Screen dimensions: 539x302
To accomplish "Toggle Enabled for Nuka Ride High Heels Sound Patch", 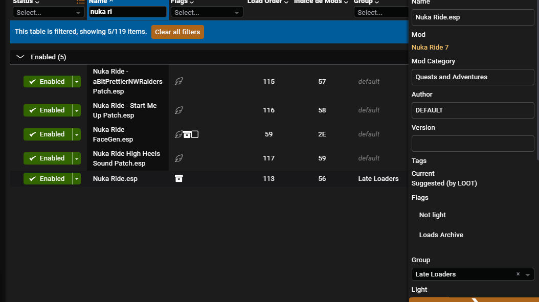I will pyautogui.click(x=48, y=158).
